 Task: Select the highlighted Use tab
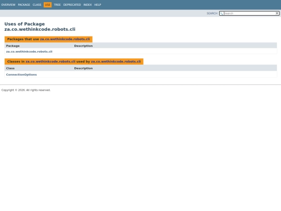(x=47, y=5)
